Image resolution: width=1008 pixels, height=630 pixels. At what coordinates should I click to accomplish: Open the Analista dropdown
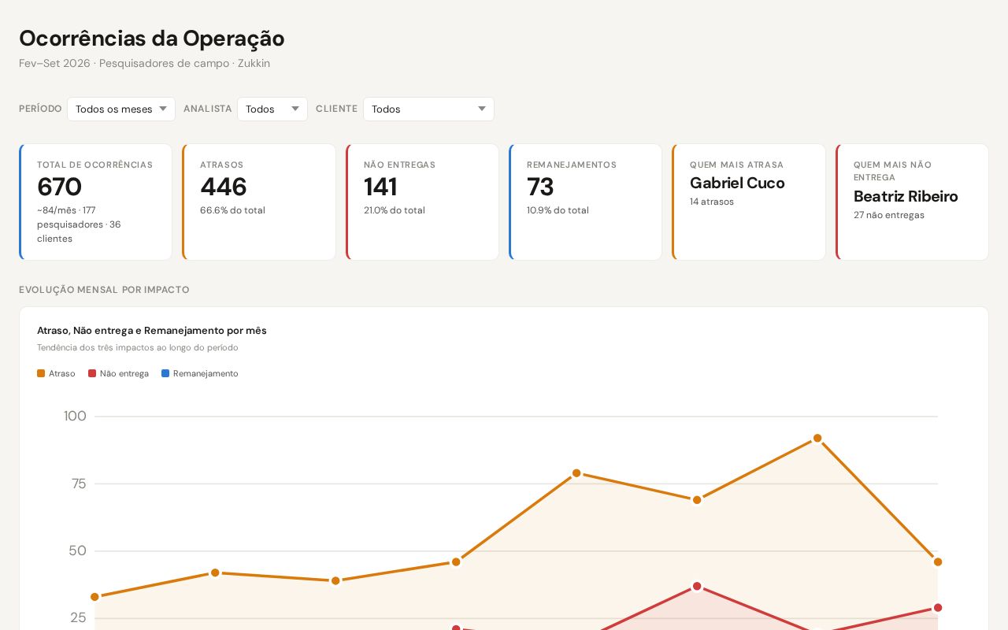click(272, 109)
